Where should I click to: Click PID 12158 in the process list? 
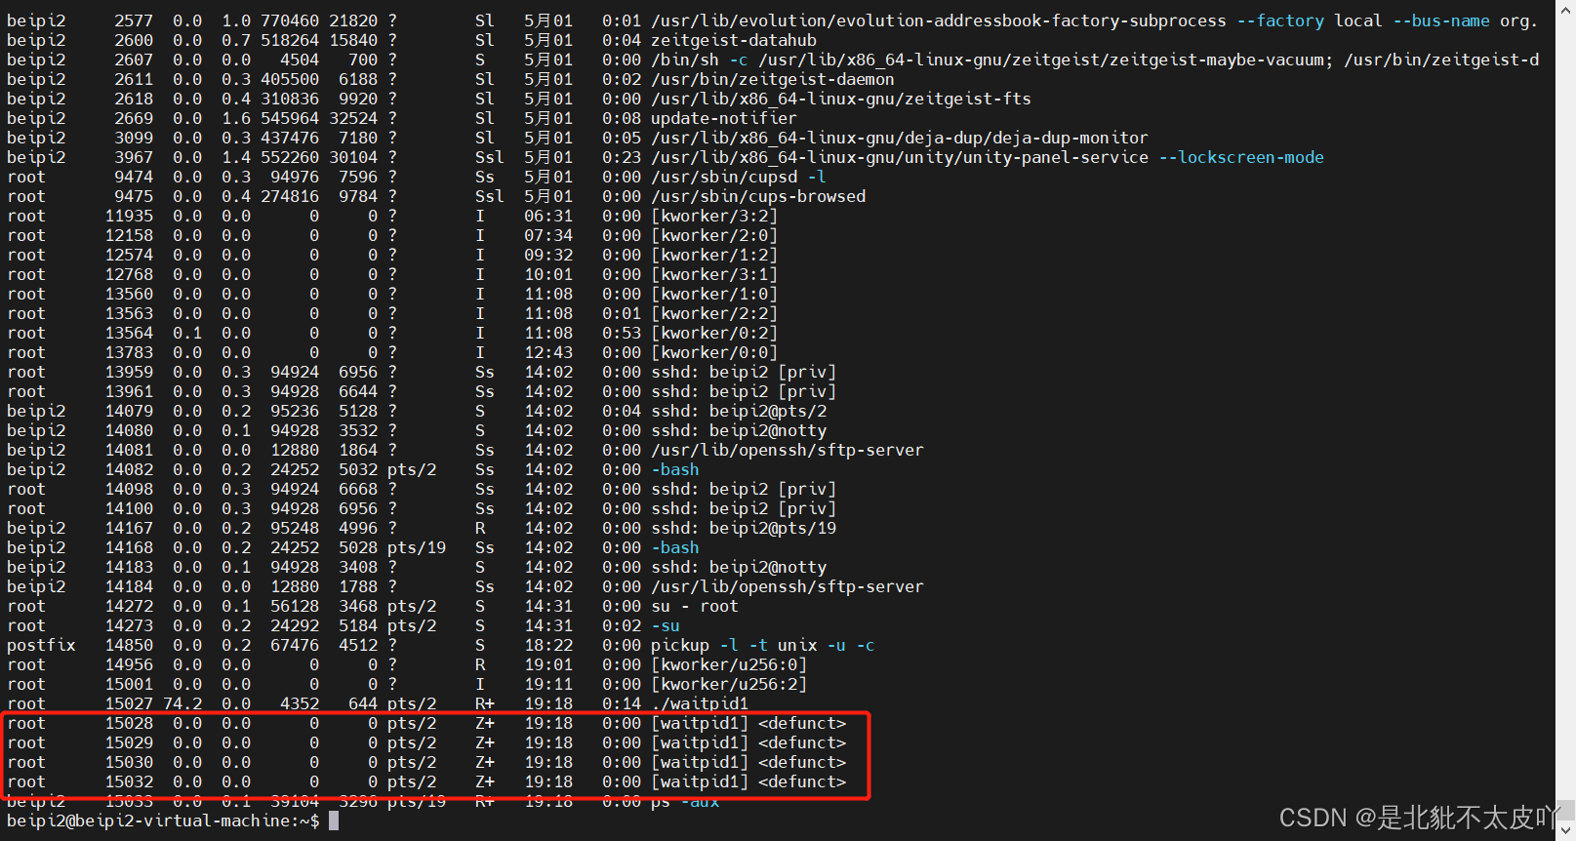[x=129, y=235]
